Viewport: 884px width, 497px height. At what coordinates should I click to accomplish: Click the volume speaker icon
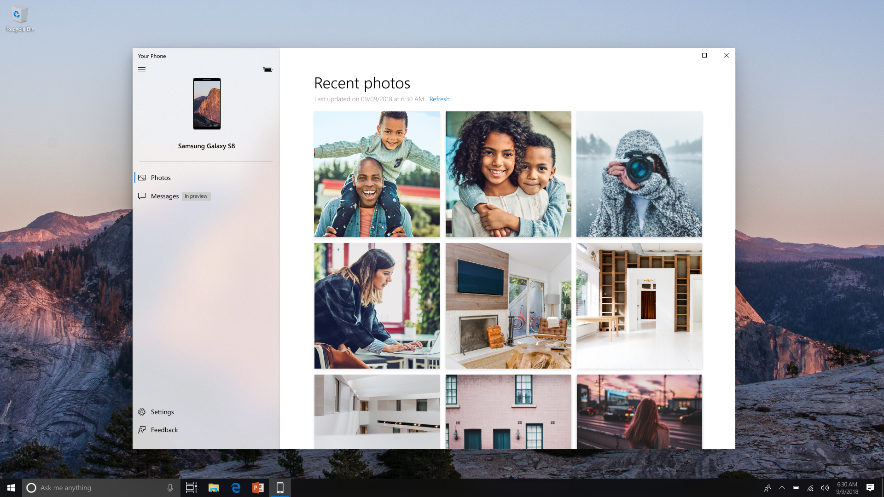pos(825,488)
